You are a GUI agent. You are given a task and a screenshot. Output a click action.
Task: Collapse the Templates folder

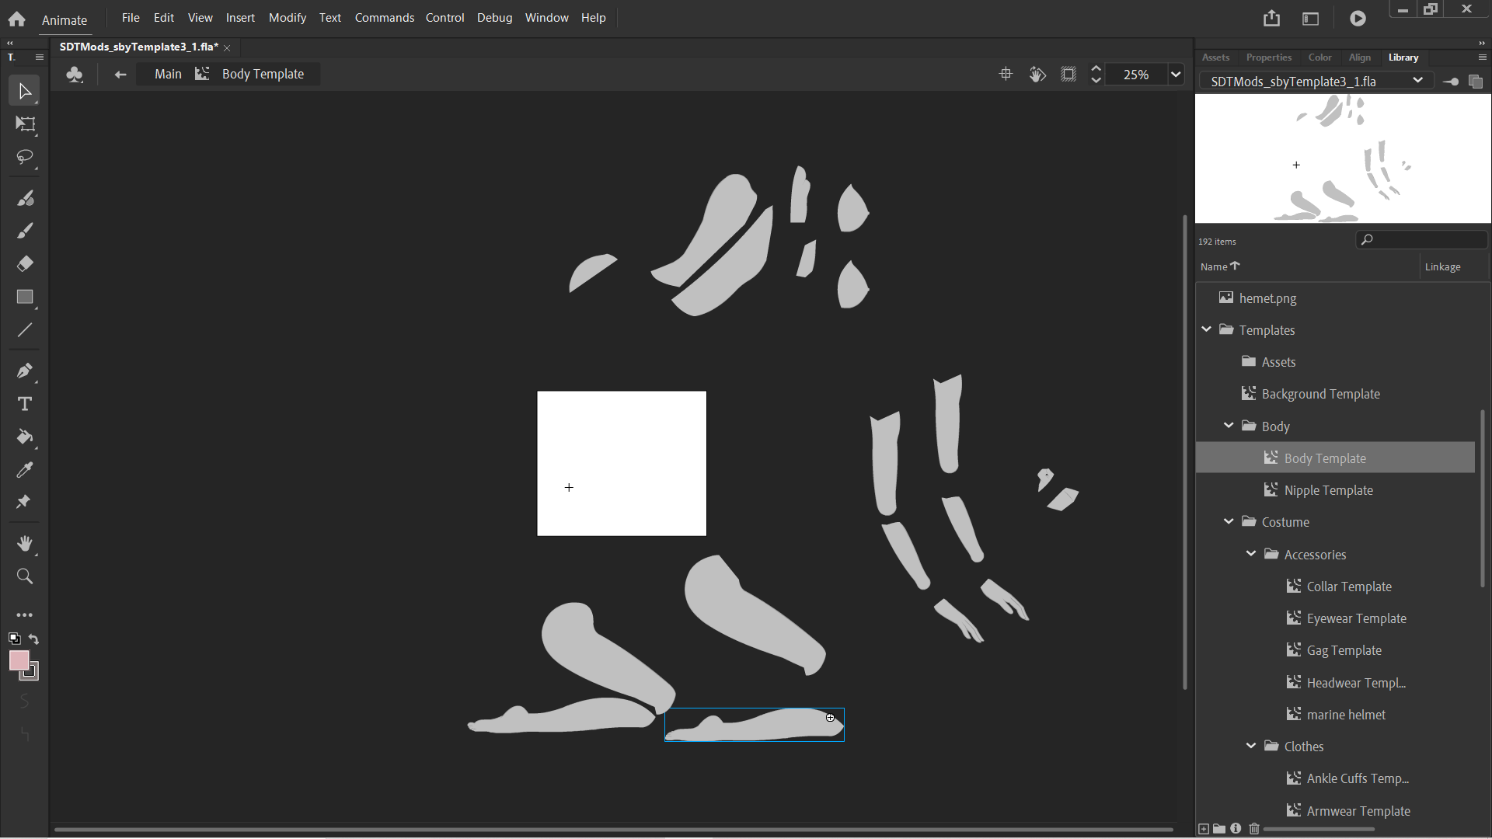click(1207, 329)
